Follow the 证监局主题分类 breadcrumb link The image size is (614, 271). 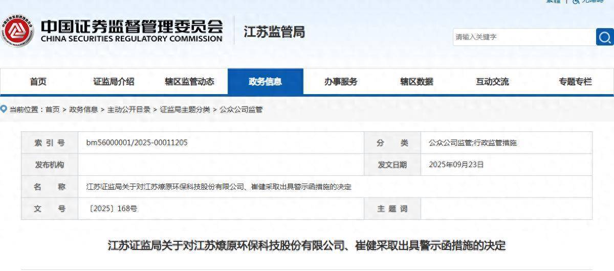(185, 109)
